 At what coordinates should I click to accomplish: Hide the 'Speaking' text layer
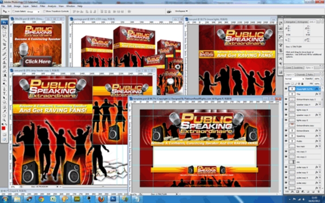point(286,136)
